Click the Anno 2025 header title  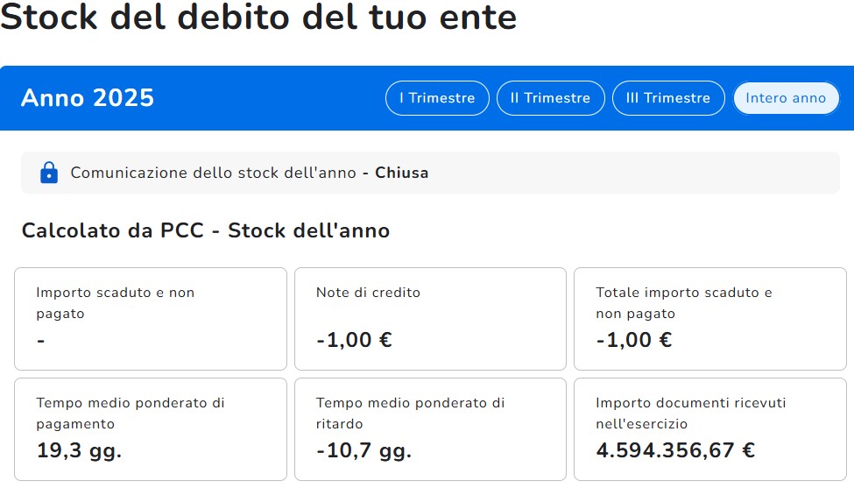click(88, 98)
